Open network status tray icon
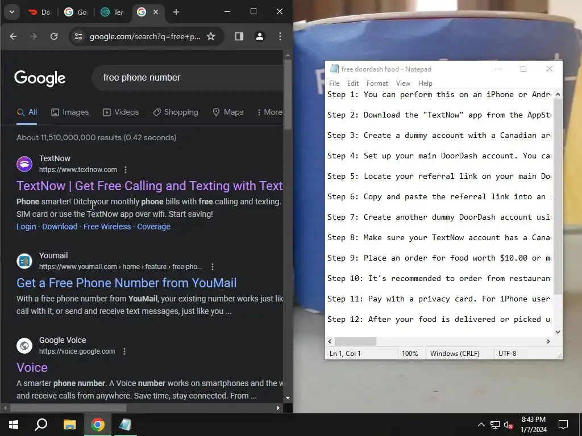The height and width of the screenshot is (436, 582). [x=495, y=425]
